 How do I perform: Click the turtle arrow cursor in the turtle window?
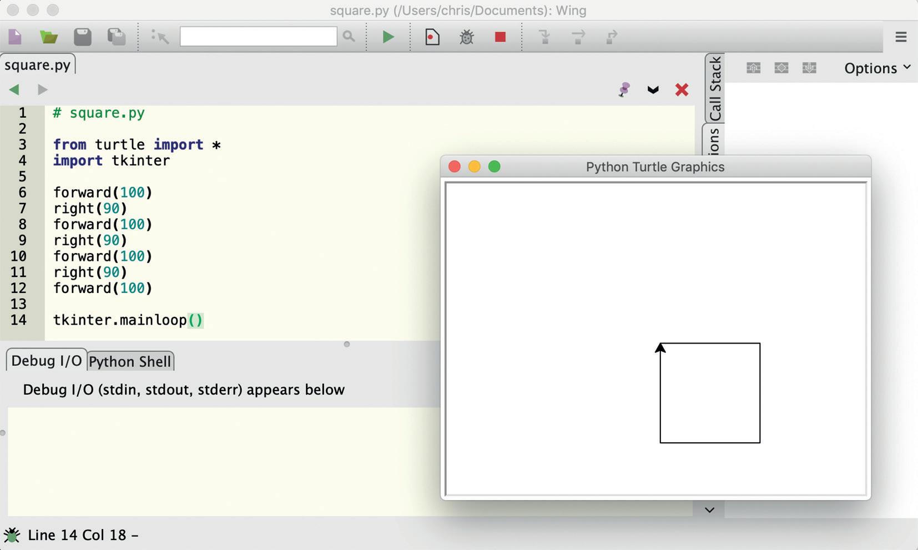tap(660, 348)
